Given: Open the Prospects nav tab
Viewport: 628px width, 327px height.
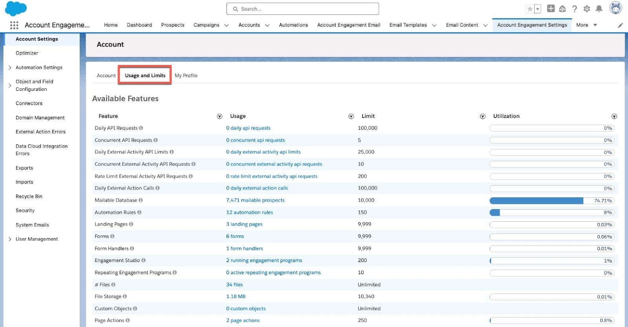Looking at the screenshot, I should (173, 25).
